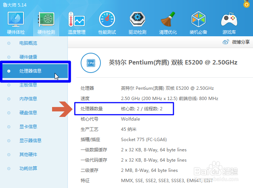Click the 特征 label
This screenshot has width=253, height=188.
(85, 181)
